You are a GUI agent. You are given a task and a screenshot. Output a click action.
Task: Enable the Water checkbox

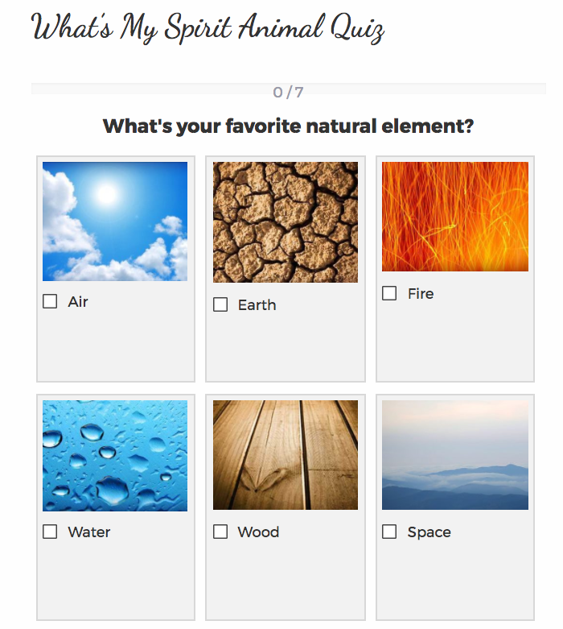pos(50,532)
